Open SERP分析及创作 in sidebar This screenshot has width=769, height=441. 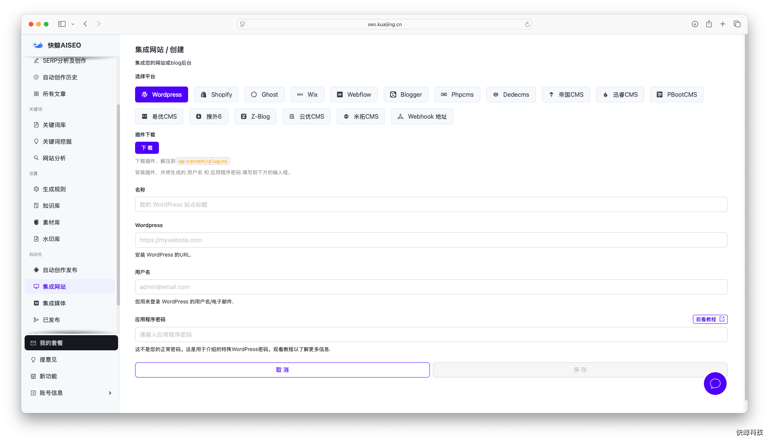pos(70,60)
